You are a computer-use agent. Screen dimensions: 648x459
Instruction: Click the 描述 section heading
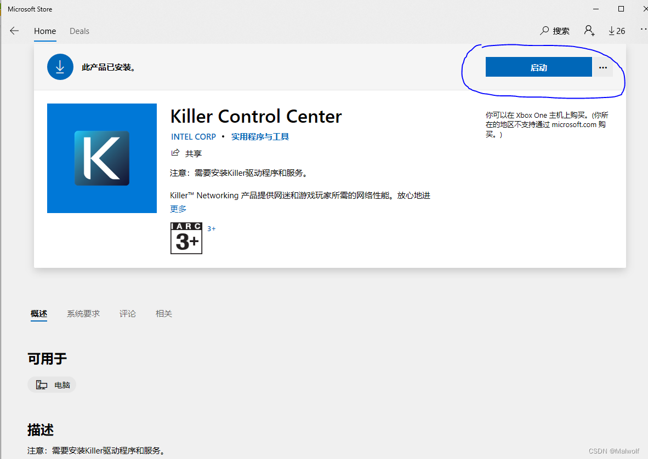[41, 429]
